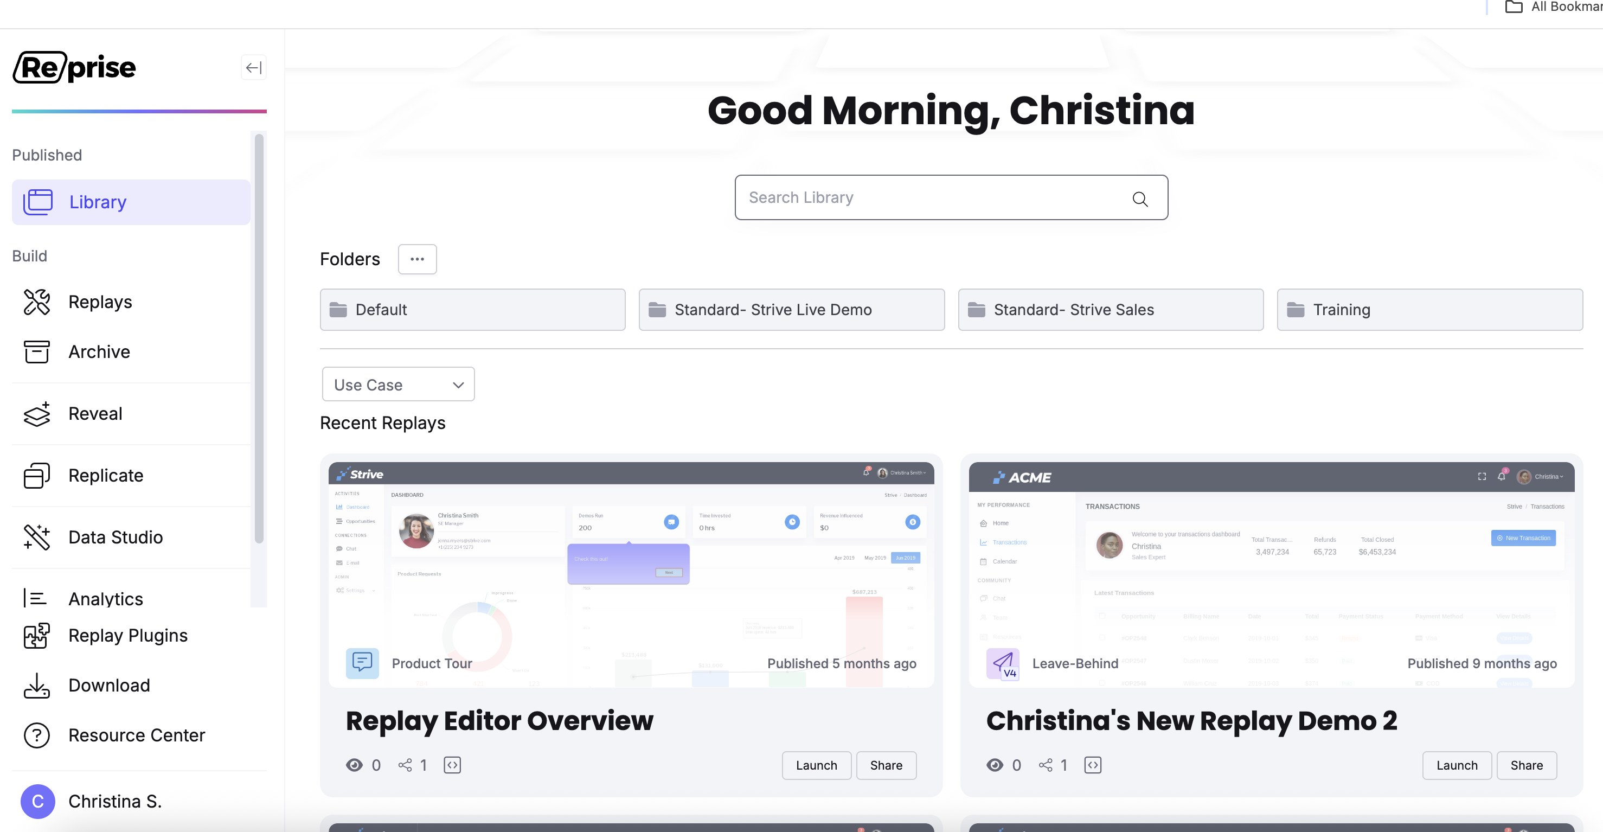The width and height of the screenshot is (1603, 832).
Task: Click the Replicate icon
Action: [x=37, y=476]
